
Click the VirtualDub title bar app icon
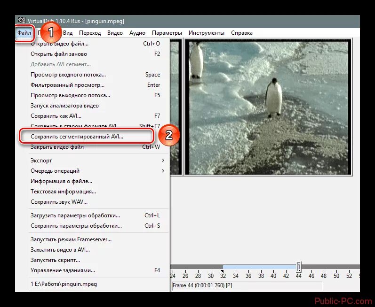(22, 21)
